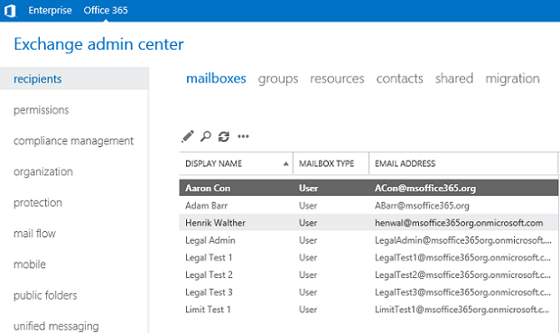
Task: Click henwal@msoffice365org.onmicrosoft.com address
Action: (x=459, y=223)
